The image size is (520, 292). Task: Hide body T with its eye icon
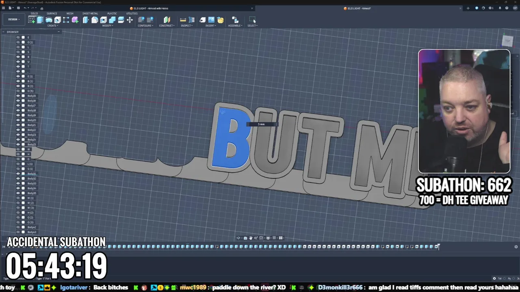click(x=18, y=67)
